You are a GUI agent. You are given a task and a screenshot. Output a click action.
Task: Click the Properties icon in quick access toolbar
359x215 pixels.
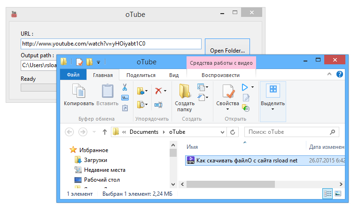coord(79,62)
